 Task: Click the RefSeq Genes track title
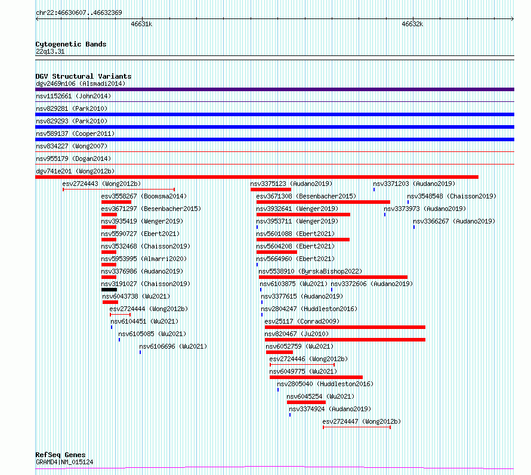tap(60, 455)
